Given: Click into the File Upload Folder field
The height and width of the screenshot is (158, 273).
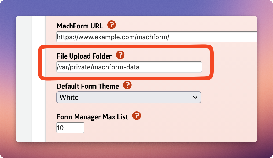Looking at the screenshot, I should tap(129, 67).
